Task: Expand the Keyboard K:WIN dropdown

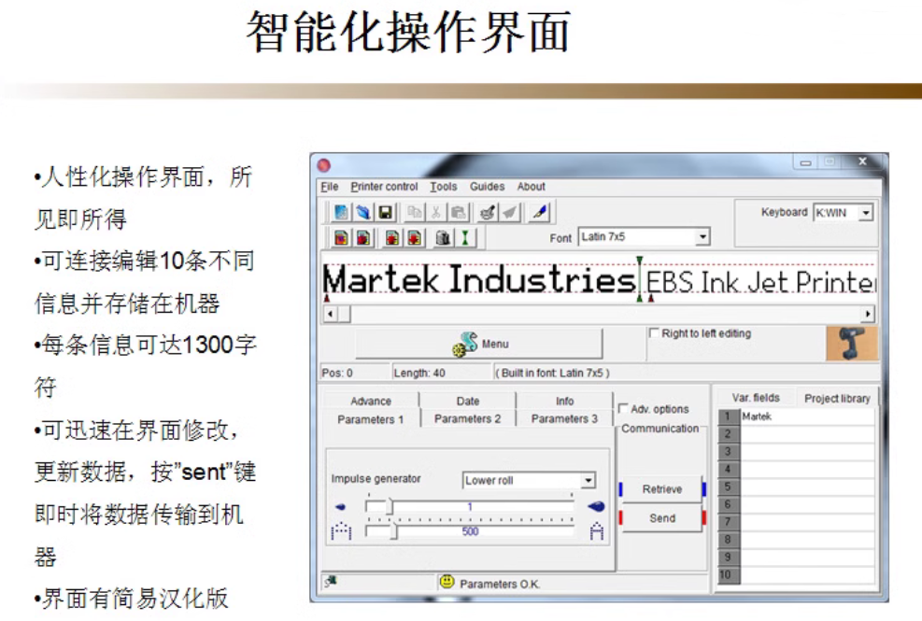Action: pos(866,212)
